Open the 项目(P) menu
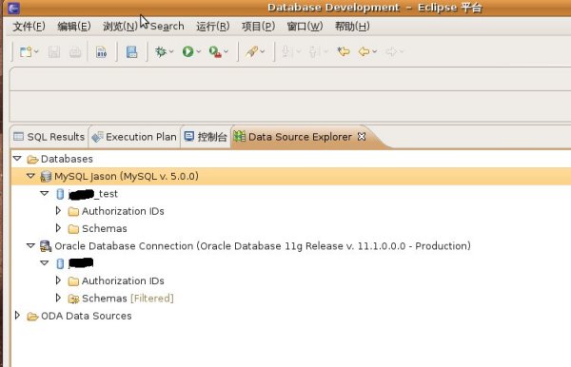This screenshot has height=367, width=571. pyautogui.click(x=258, y=27)
